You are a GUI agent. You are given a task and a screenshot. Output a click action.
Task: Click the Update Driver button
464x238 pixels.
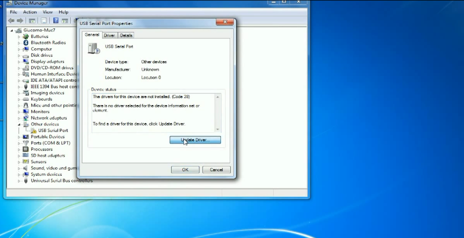[195, 140]
